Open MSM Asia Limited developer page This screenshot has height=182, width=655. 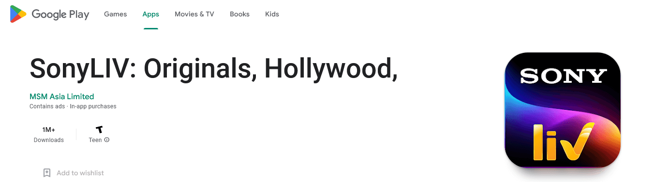[62, 96]
